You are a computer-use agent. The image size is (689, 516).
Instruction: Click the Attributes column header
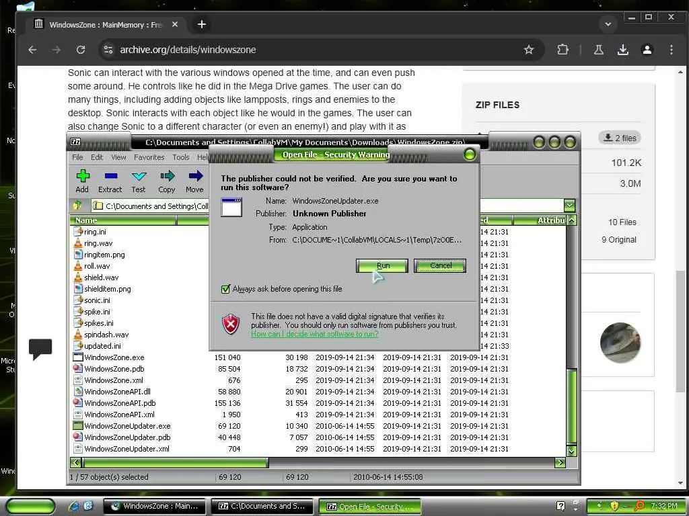click(540, 220)
